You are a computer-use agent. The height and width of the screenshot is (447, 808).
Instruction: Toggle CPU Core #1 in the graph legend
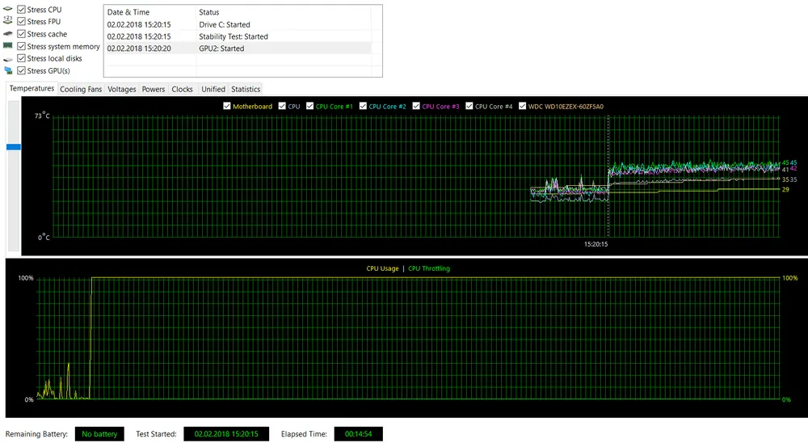(x=310, y=107)
